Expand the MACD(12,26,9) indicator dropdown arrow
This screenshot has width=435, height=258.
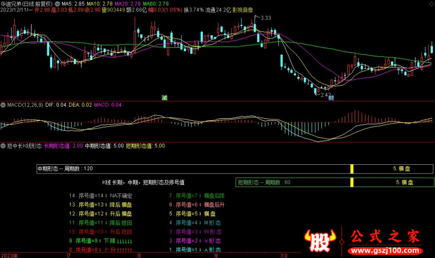[x=3, y=105]
